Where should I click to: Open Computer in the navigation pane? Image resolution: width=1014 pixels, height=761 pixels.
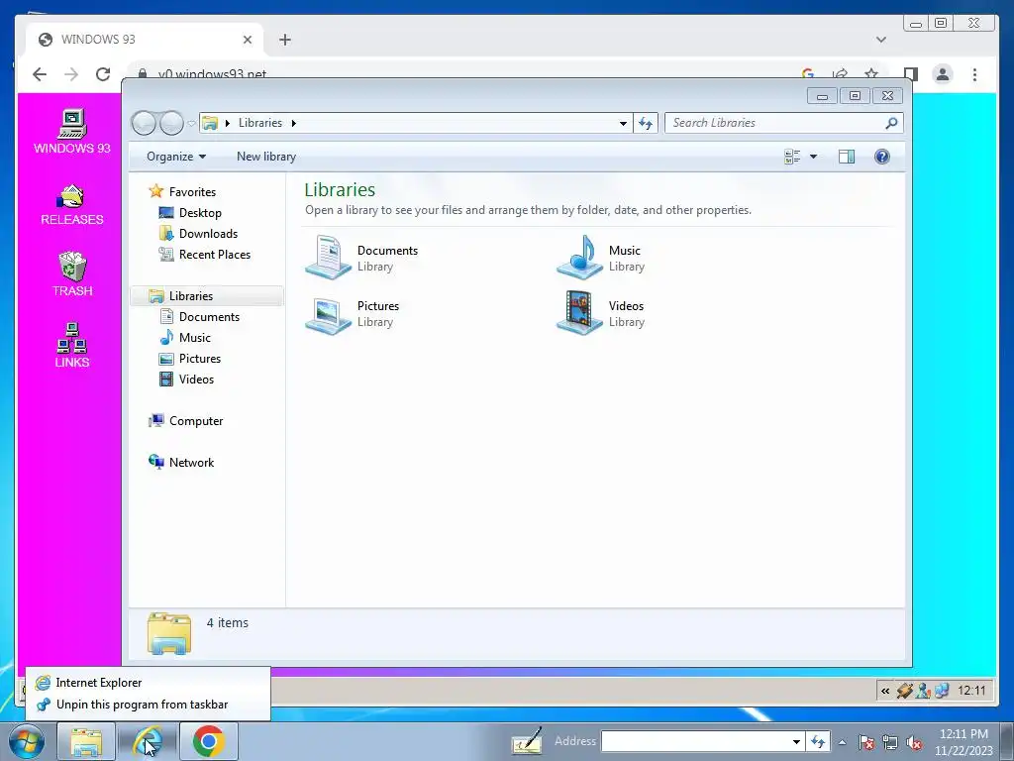(195, 420)
